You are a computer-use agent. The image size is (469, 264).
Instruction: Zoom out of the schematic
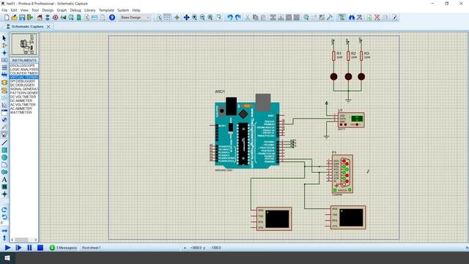(x=202, y=18)
